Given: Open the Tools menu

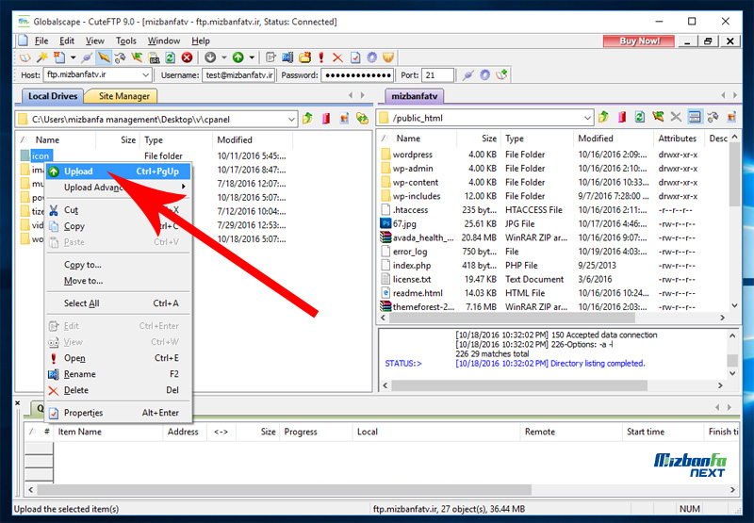Looking at the screenshot, I should [x=126, y=41].
